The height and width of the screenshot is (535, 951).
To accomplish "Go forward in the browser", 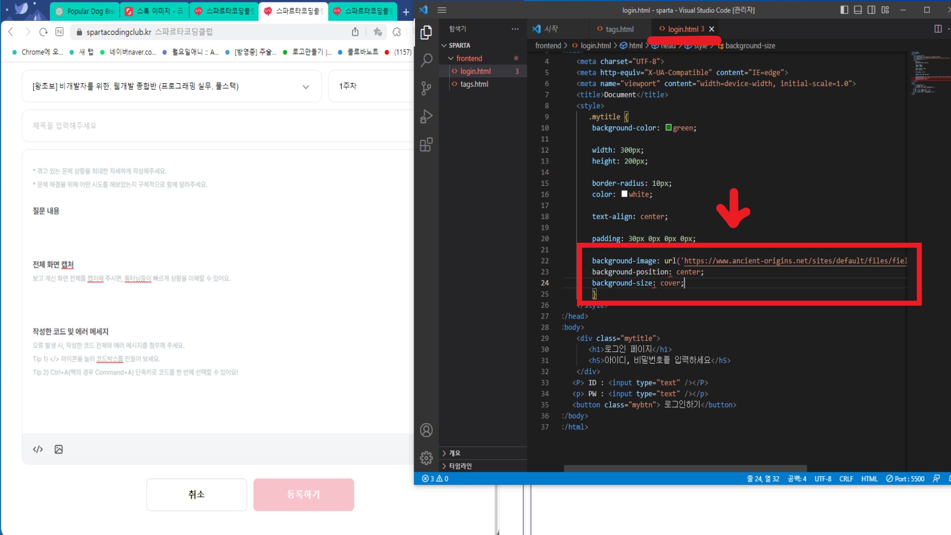I will point(27,32).
